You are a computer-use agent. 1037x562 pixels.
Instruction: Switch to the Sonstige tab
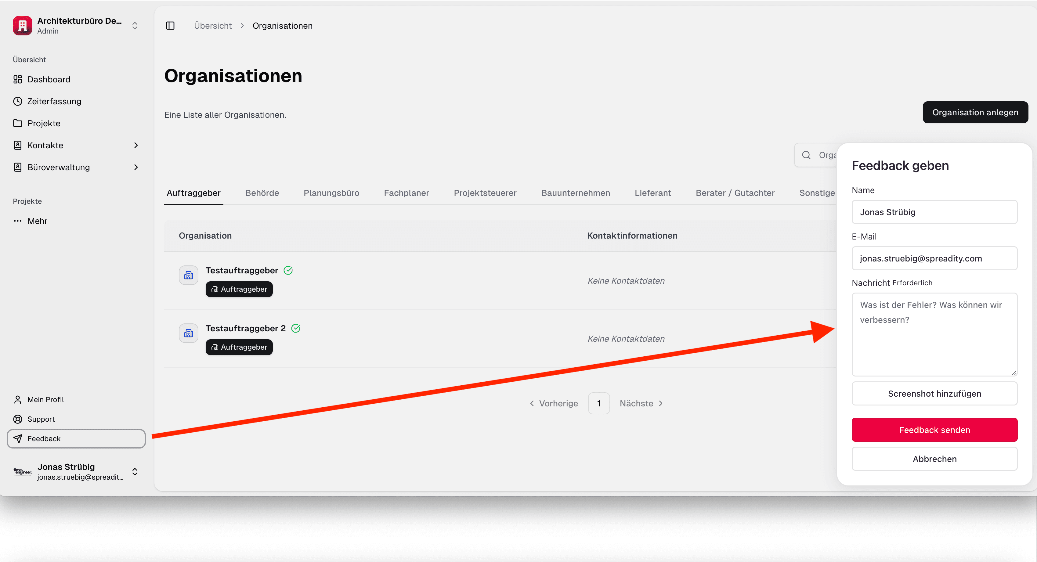817,193
